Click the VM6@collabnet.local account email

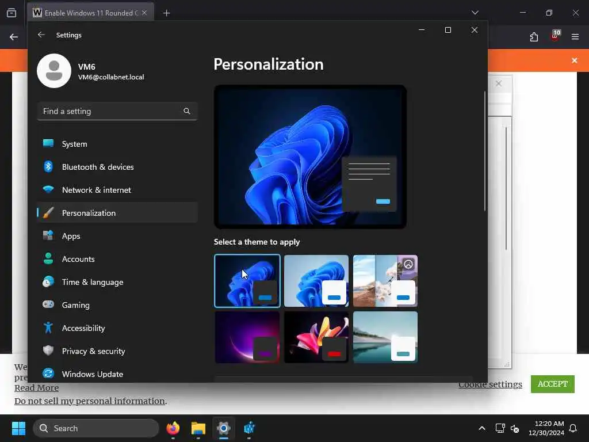click(111, 77)
